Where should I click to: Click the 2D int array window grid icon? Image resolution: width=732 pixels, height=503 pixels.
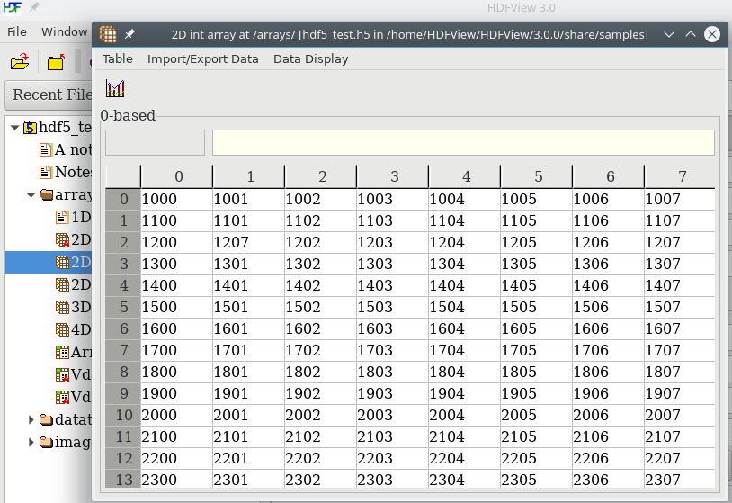tap(108, 34)
